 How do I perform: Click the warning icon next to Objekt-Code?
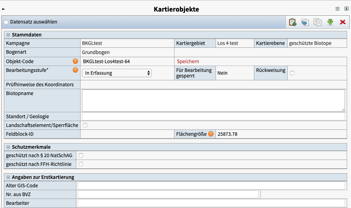(75, 61)
